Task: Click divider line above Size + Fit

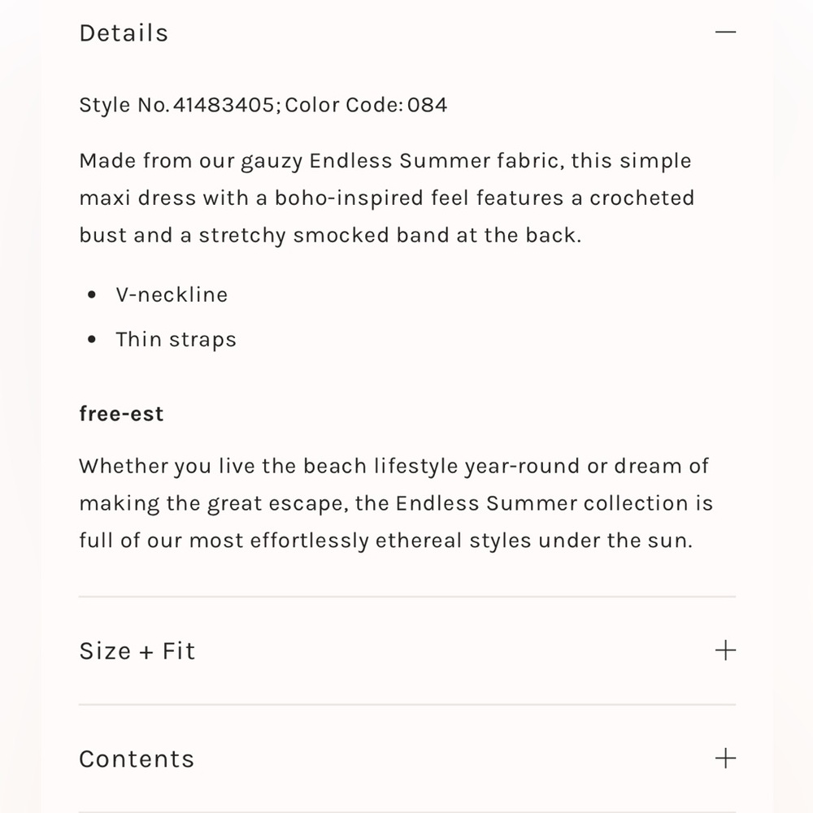Action: pos(407,597)
